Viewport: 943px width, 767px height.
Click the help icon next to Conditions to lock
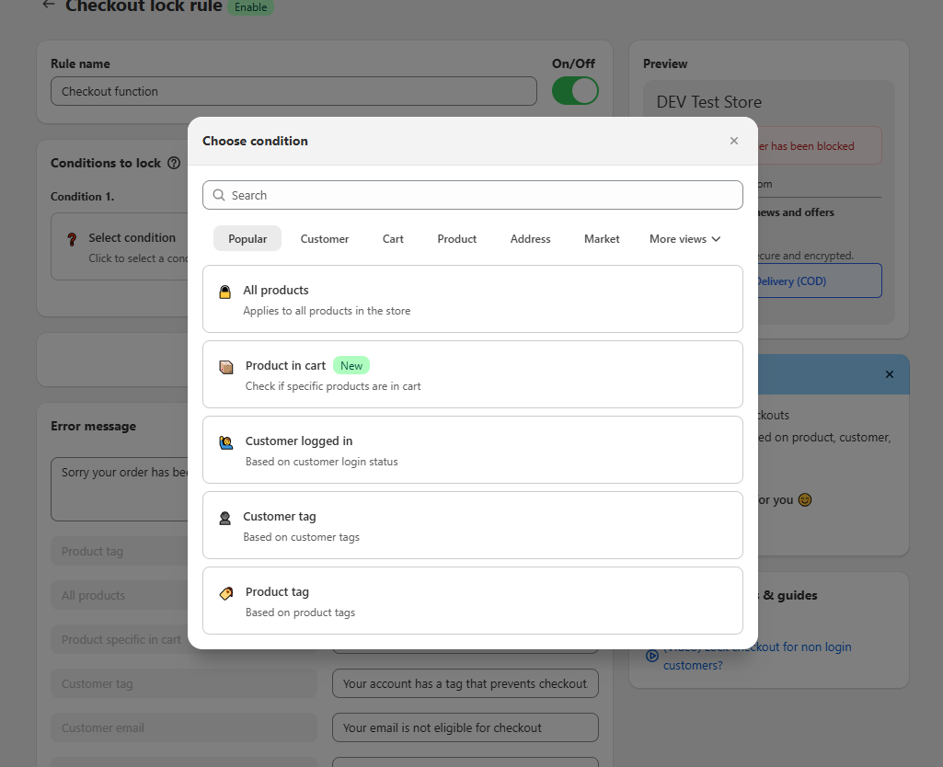point(174,163)
